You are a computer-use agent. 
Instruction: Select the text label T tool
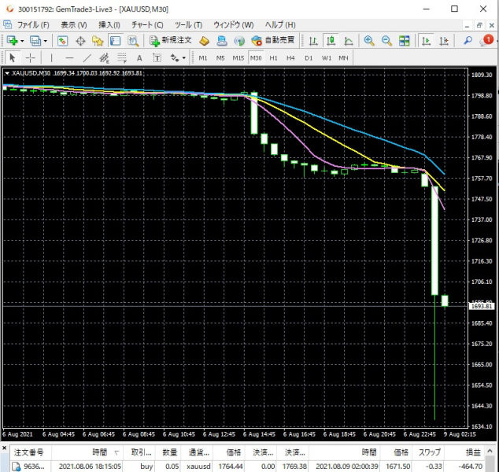point(157,58)
